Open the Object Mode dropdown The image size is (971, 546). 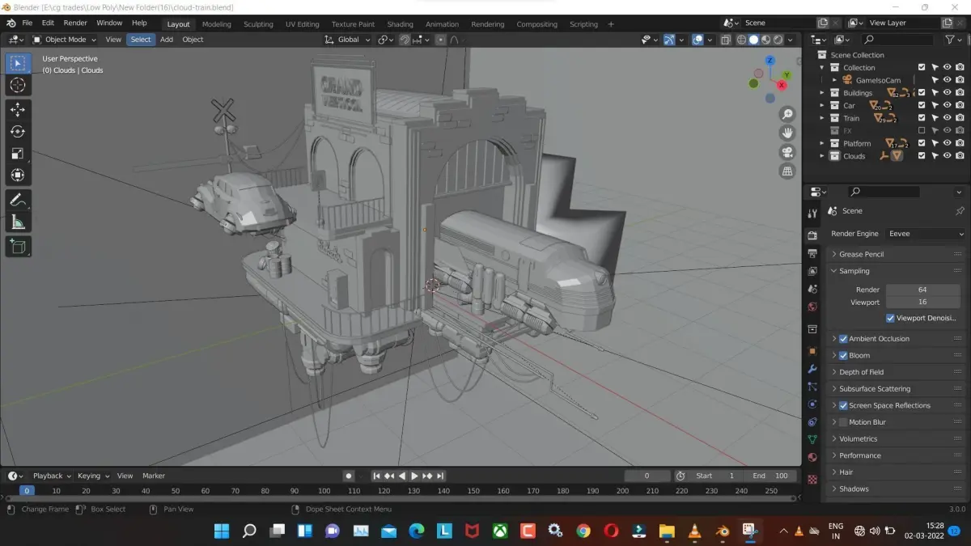(x=65, y=40)
